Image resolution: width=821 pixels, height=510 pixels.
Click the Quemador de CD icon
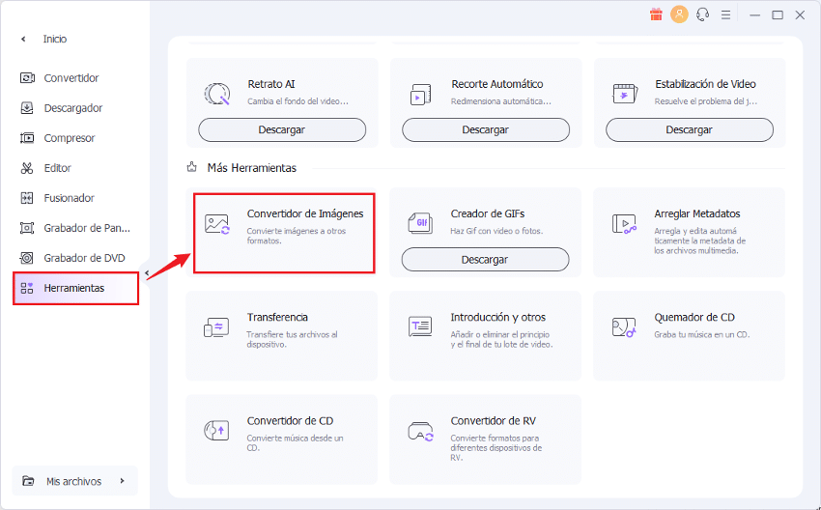tap(624, 327)
